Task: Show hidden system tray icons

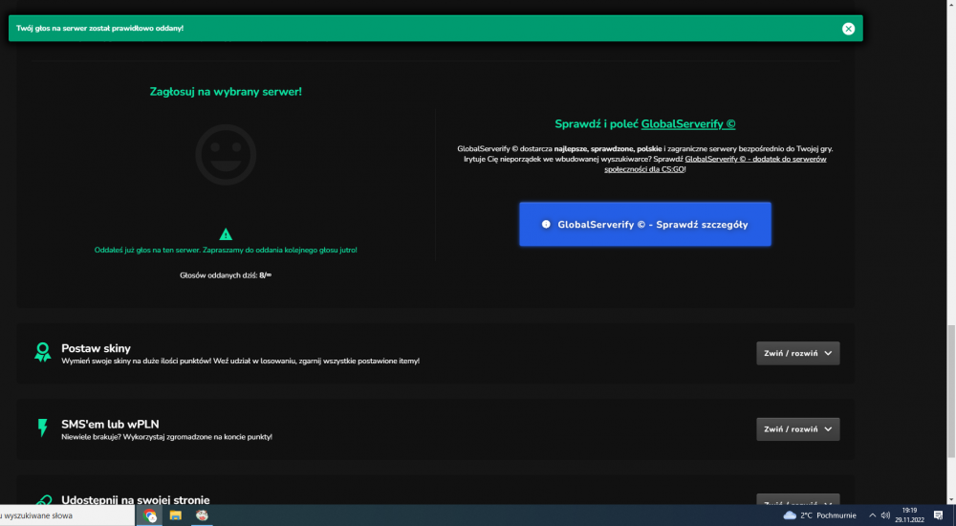Action: pos(872,515)
